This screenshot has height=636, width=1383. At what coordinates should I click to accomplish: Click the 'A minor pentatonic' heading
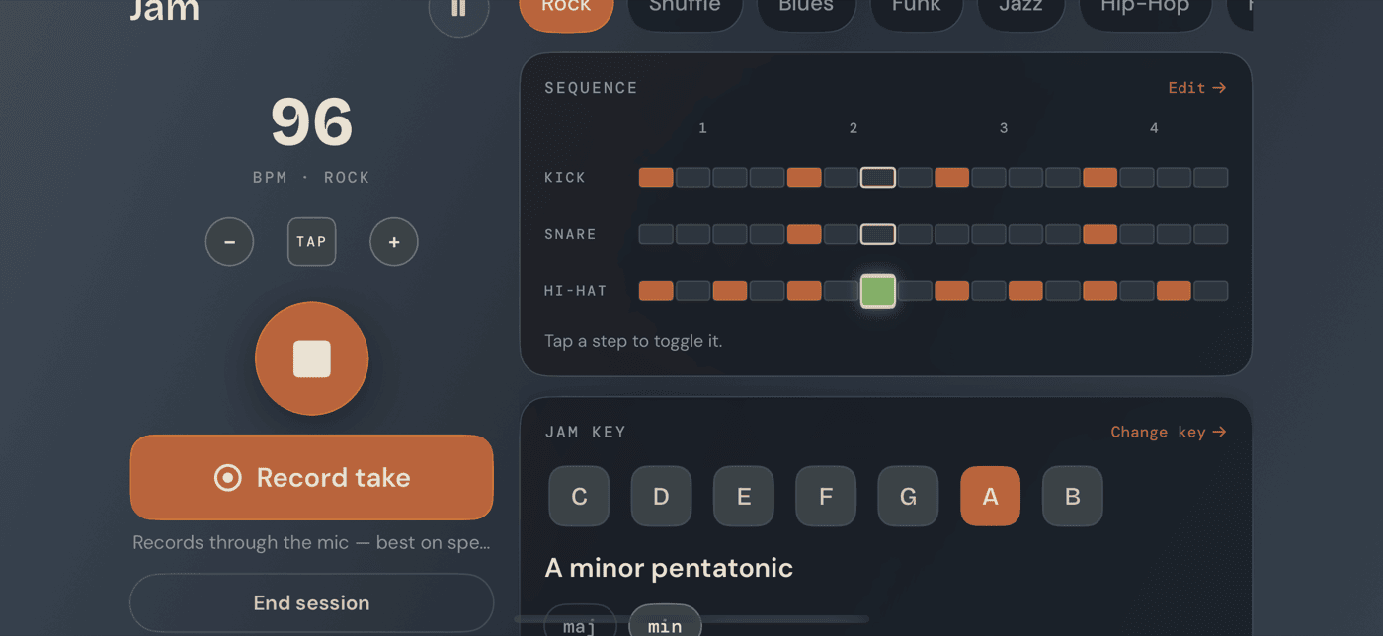pyautogui.click(x=669, y=568)
